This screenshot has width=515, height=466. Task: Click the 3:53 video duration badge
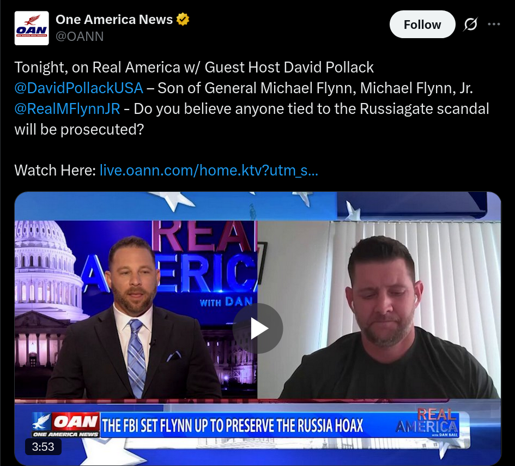point(43,446)
